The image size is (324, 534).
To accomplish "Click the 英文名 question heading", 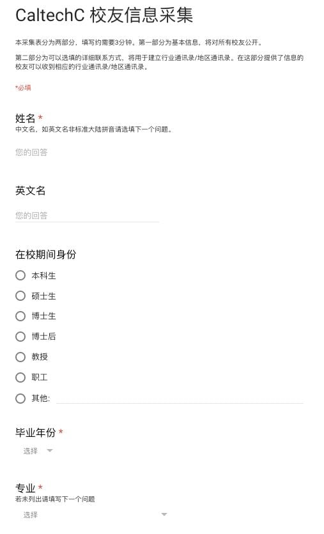I will coord(30,191).
